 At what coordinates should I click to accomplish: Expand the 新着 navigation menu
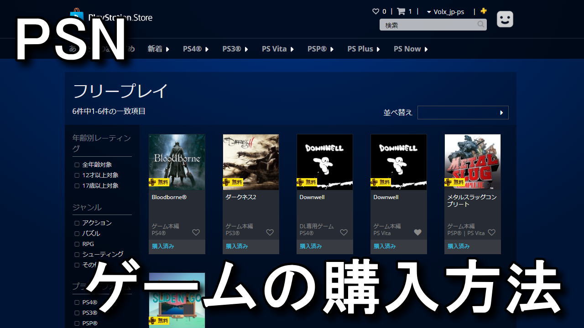[158, 49]
